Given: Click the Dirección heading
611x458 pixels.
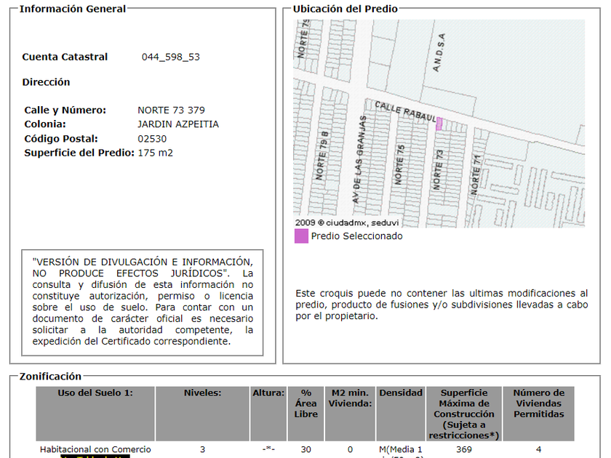Looking at the screenshot, I should click(x=46, y=82).
